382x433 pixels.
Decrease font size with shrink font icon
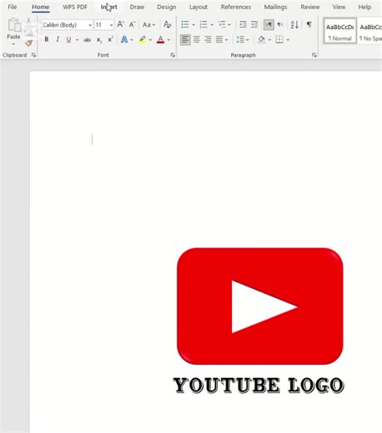(x=132, y=25)
